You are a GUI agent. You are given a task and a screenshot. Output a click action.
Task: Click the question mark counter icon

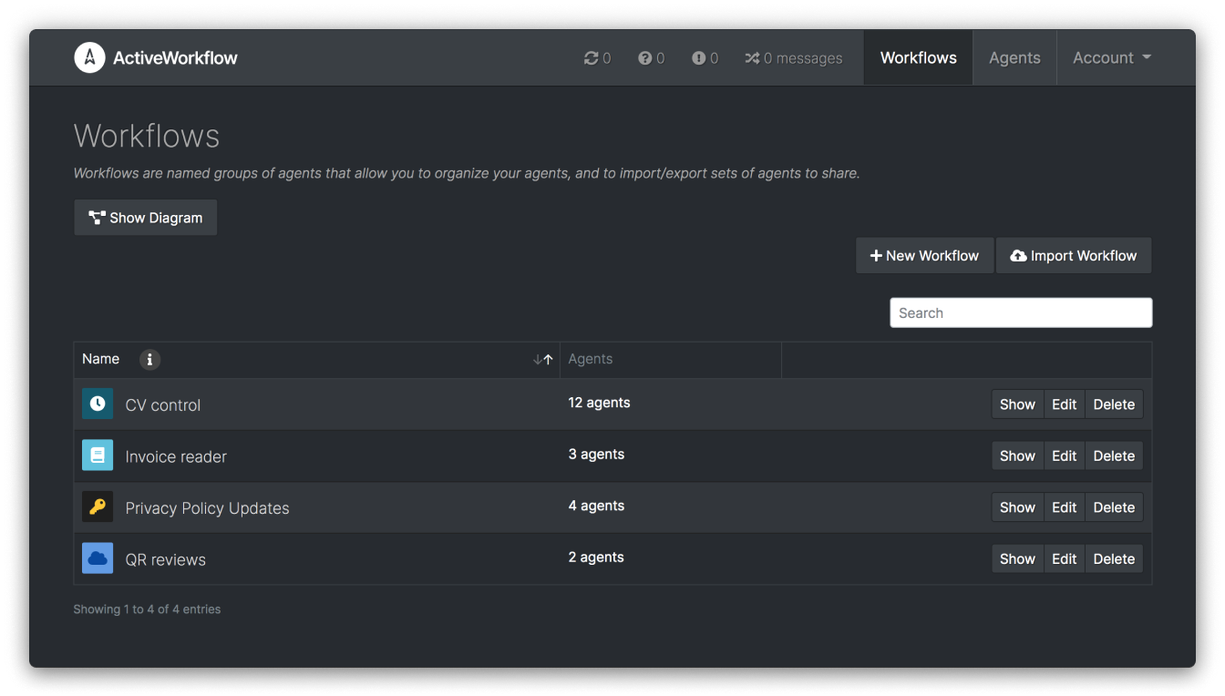click(x=645, y=58)
